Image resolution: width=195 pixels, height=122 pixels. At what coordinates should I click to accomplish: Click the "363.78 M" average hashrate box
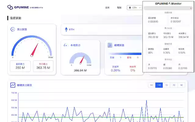click(43, 66)
